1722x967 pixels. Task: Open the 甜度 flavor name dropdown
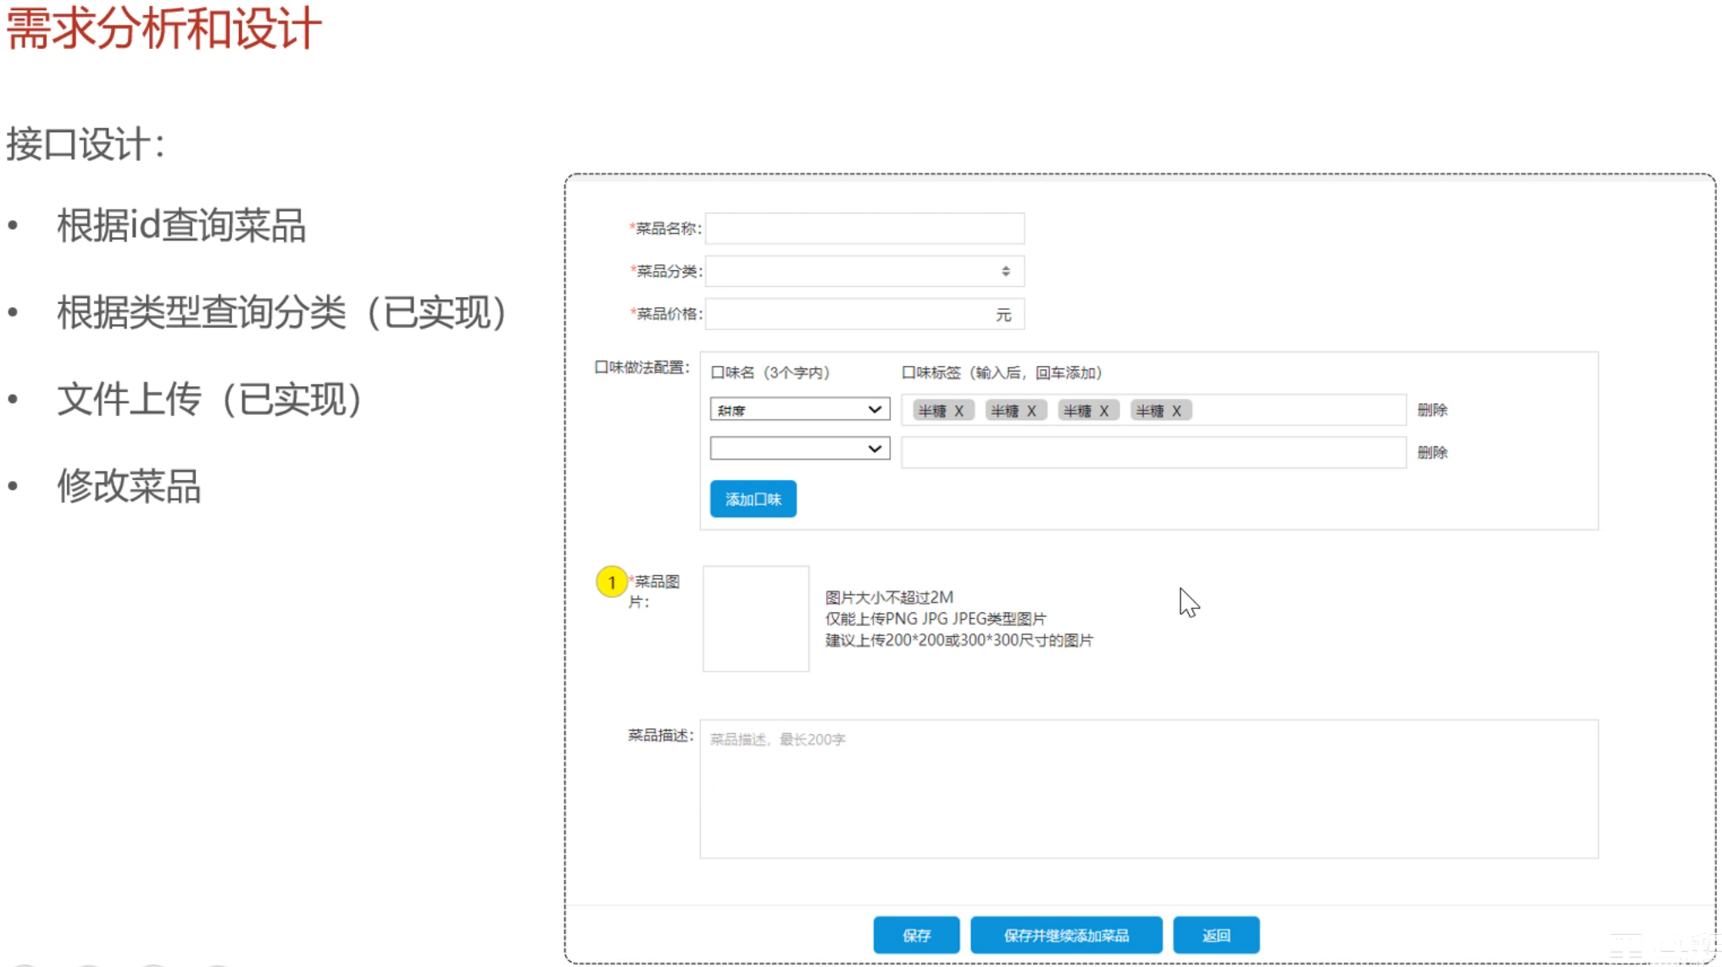pyautogui.click(x=799, y=410)
